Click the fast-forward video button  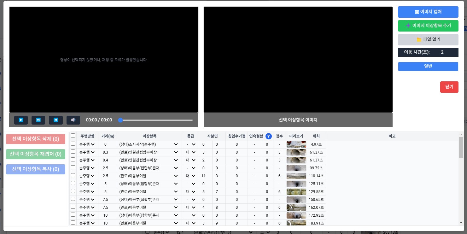55,120
